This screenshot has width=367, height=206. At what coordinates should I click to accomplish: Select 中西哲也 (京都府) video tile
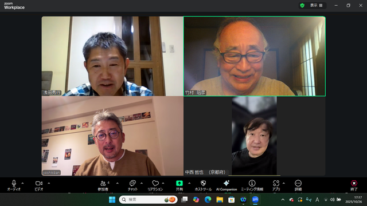tap(255, 136)
